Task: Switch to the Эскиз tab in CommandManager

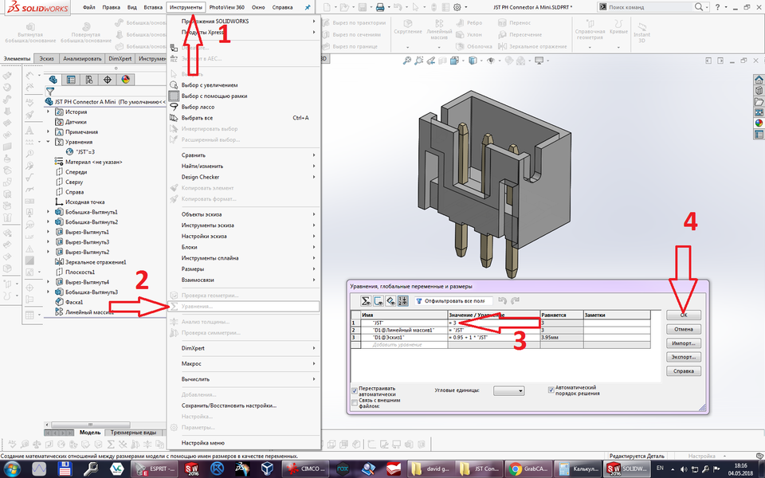Action: [45, 58]
